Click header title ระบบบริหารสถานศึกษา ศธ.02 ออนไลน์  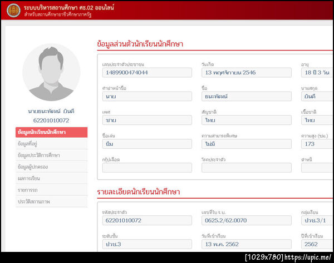pyautogui.click(x=69, y=8)
